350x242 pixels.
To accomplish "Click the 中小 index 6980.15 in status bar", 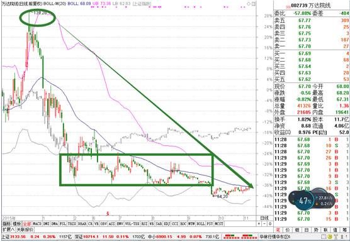I will click(160, 236).
